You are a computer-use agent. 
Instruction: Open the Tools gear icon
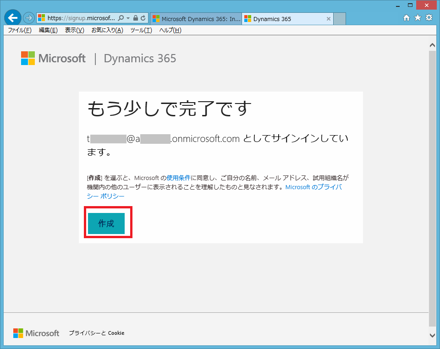tap(429, 18)
